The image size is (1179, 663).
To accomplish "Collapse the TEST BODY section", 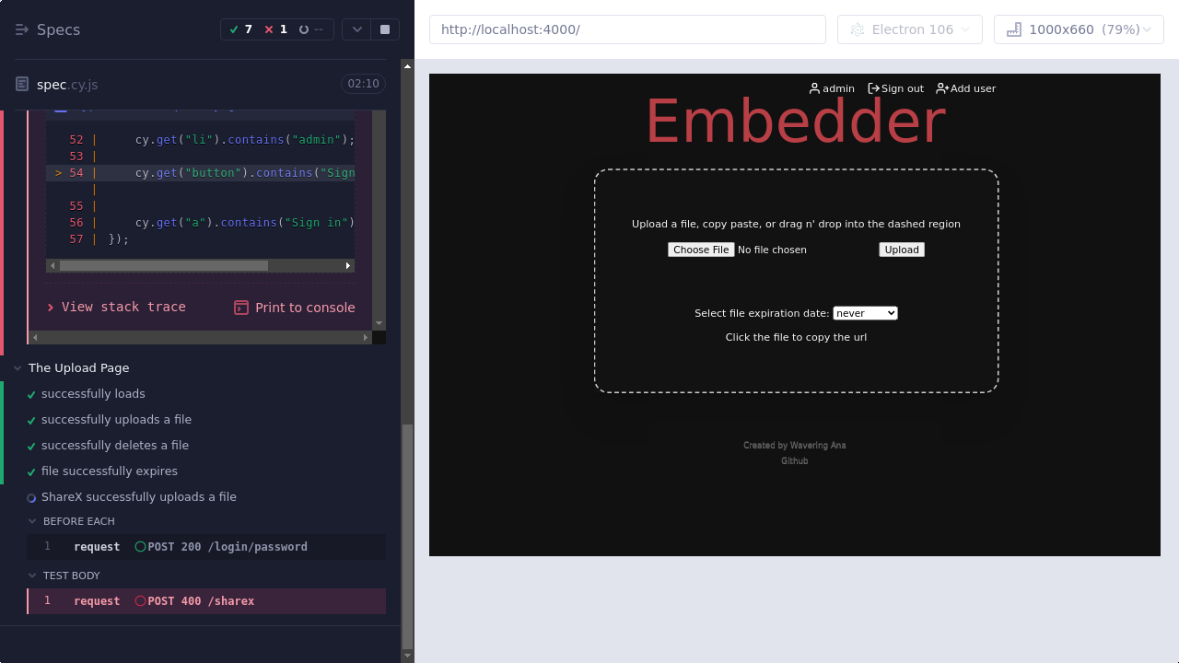I will tap(71, 576).
